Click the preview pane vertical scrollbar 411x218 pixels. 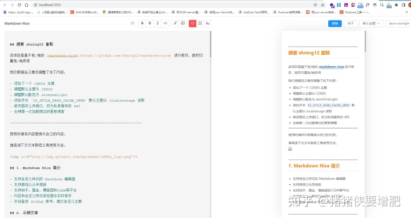pos(365,42)
